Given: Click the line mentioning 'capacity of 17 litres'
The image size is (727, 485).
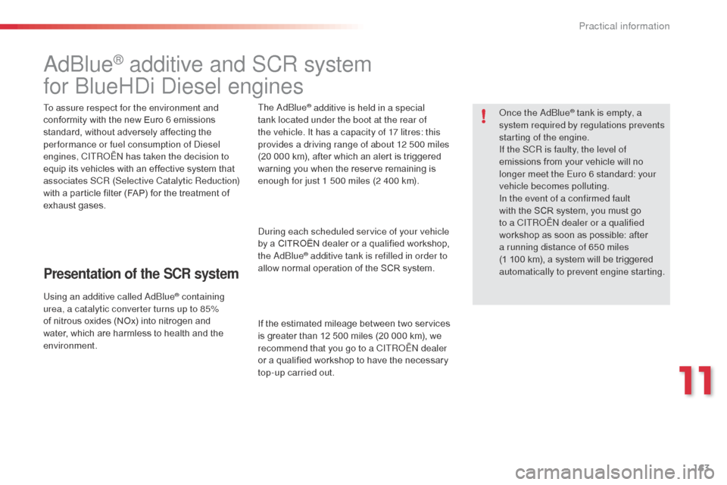Looking at the screenshot, I should 349,133.
